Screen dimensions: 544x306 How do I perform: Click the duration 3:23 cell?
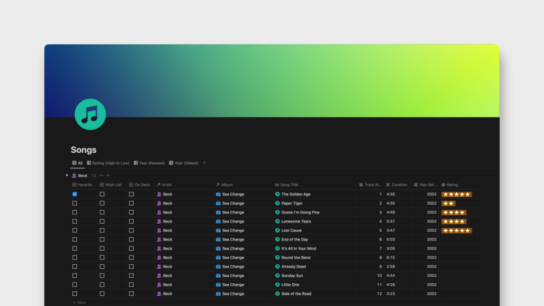[391, 294]
